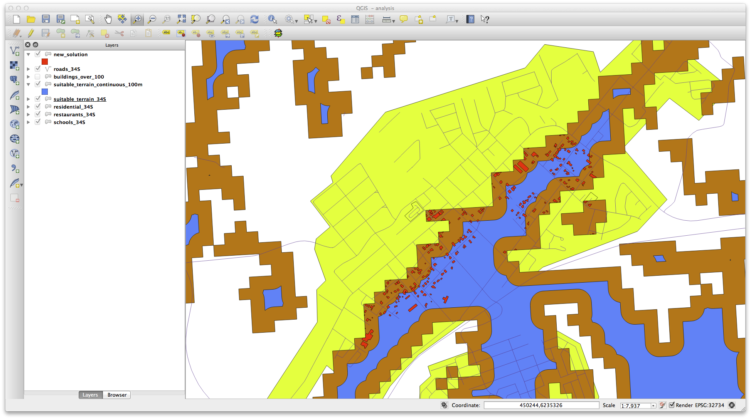This screenshot has width=751, height=419.
Task: Click the red new_solution color swatch
Action: (45, 62)
